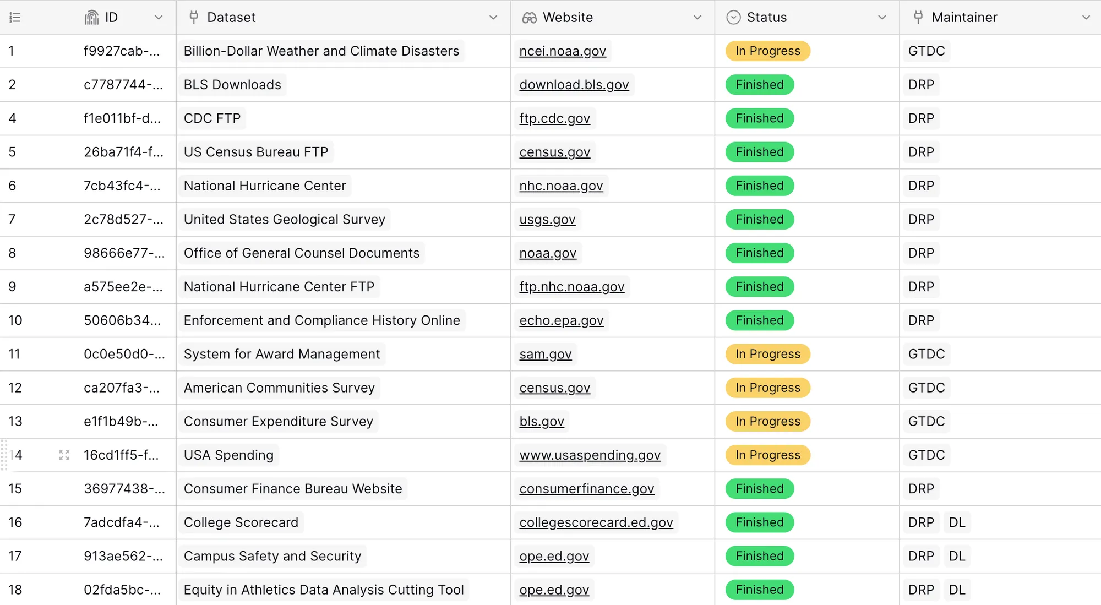Open the sam.gov website link
The height and width of the screenshot is (605, 1101).
tap(545, 354)
